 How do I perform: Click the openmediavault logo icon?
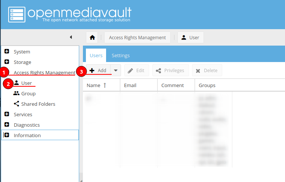coord(17,15)
